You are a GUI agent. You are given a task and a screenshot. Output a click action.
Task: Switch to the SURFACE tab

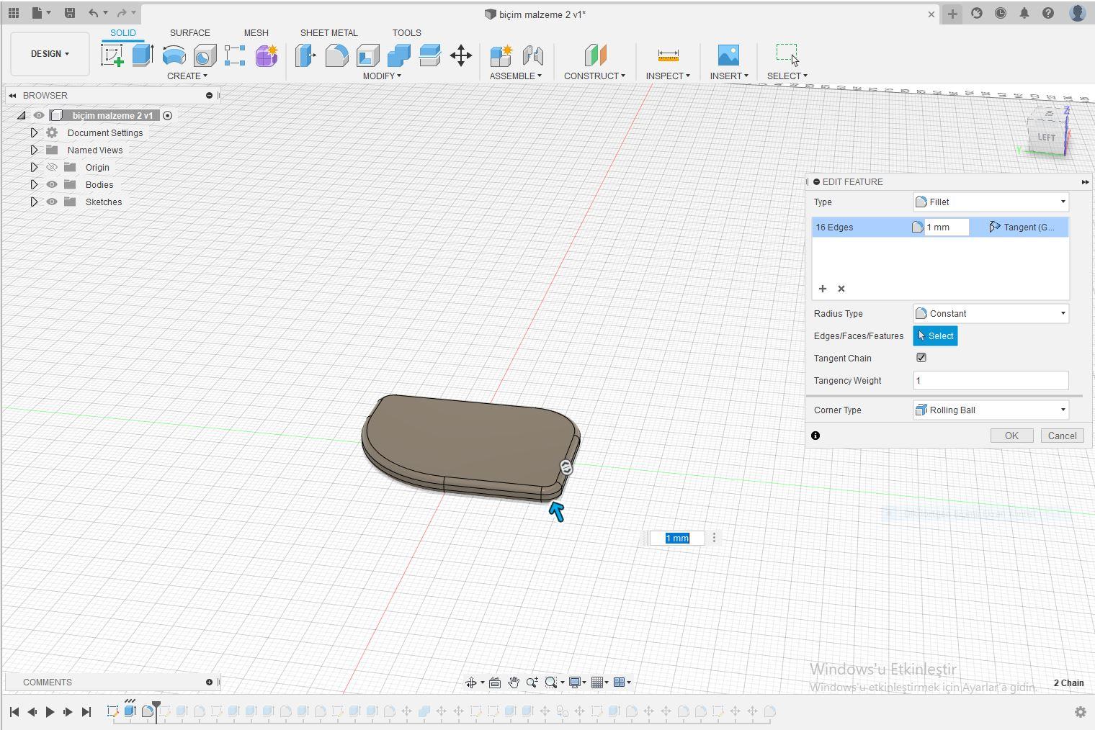coord(190,32)
